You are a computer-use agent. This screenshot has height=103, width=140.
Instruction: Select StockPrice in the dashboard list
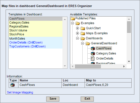point(36,34)
